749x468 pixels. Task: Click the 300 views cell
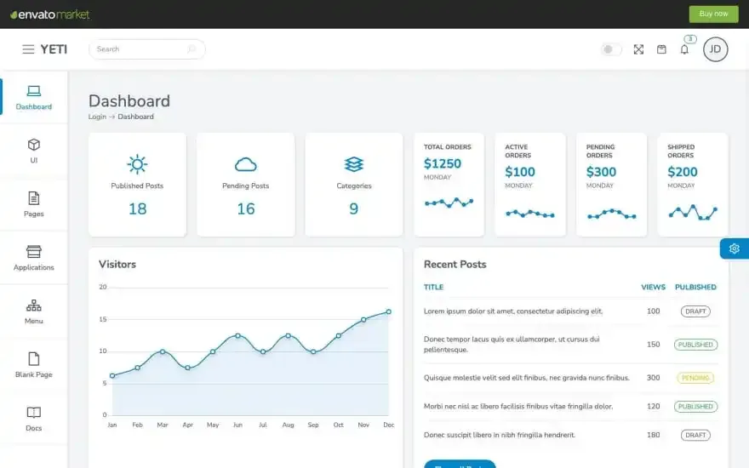[653, 378]
